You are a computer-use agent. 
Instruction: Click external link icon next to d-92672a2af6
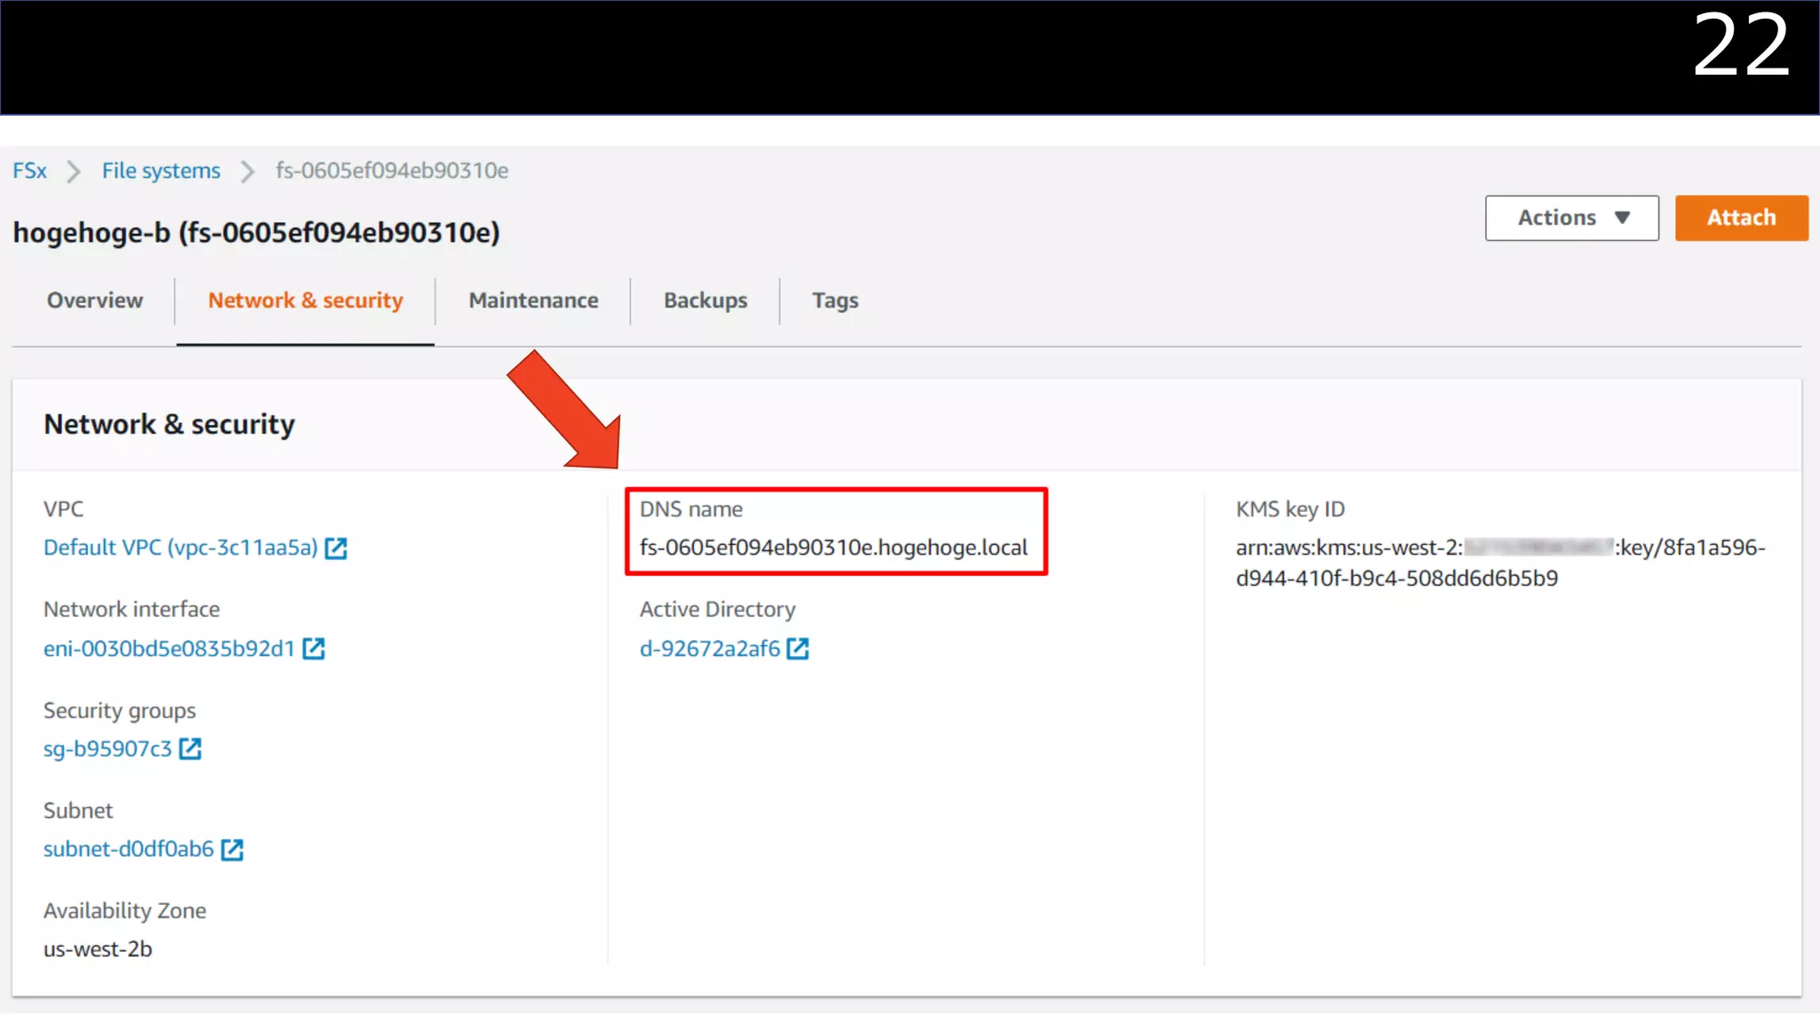pyautogui.click(x=798, y=649)
